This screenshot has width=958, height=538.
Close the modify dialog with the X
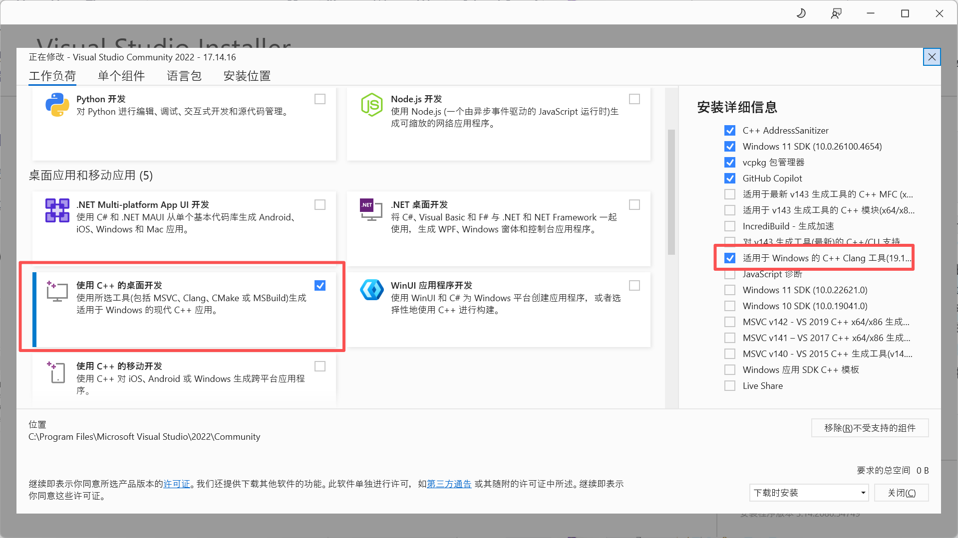click(932, 57)
